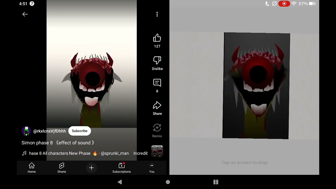Tap the 'Tap on screen to stop' text
The image size is (336, 189).
coord(244,162)
